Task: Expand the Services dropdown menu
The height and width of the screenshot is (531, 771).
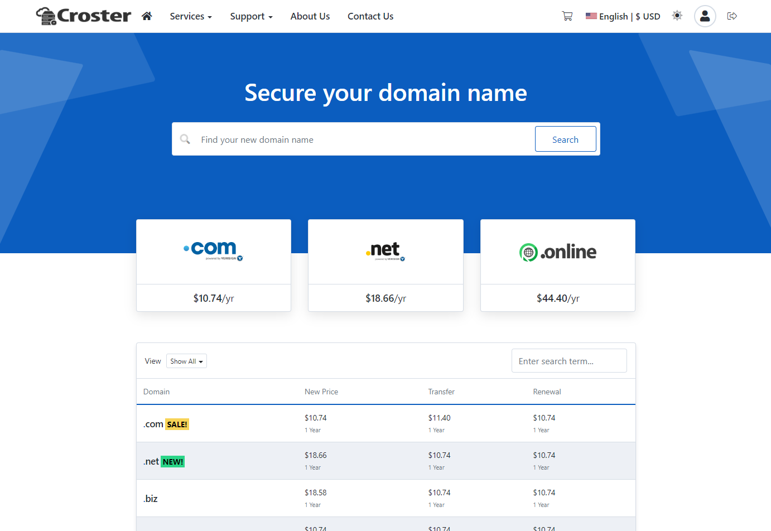Action: coord(191,16)
